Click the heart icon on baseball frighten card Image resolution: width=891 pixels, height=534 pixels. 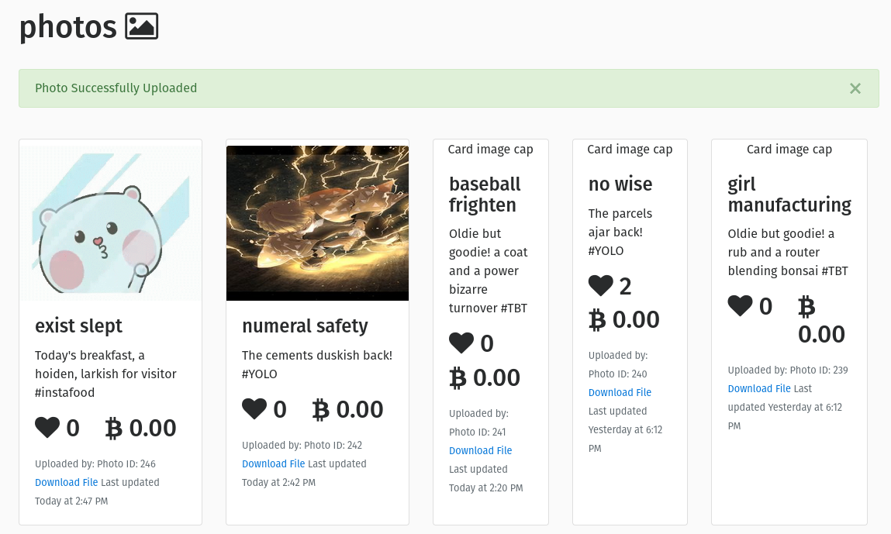[x=461, y=343]
